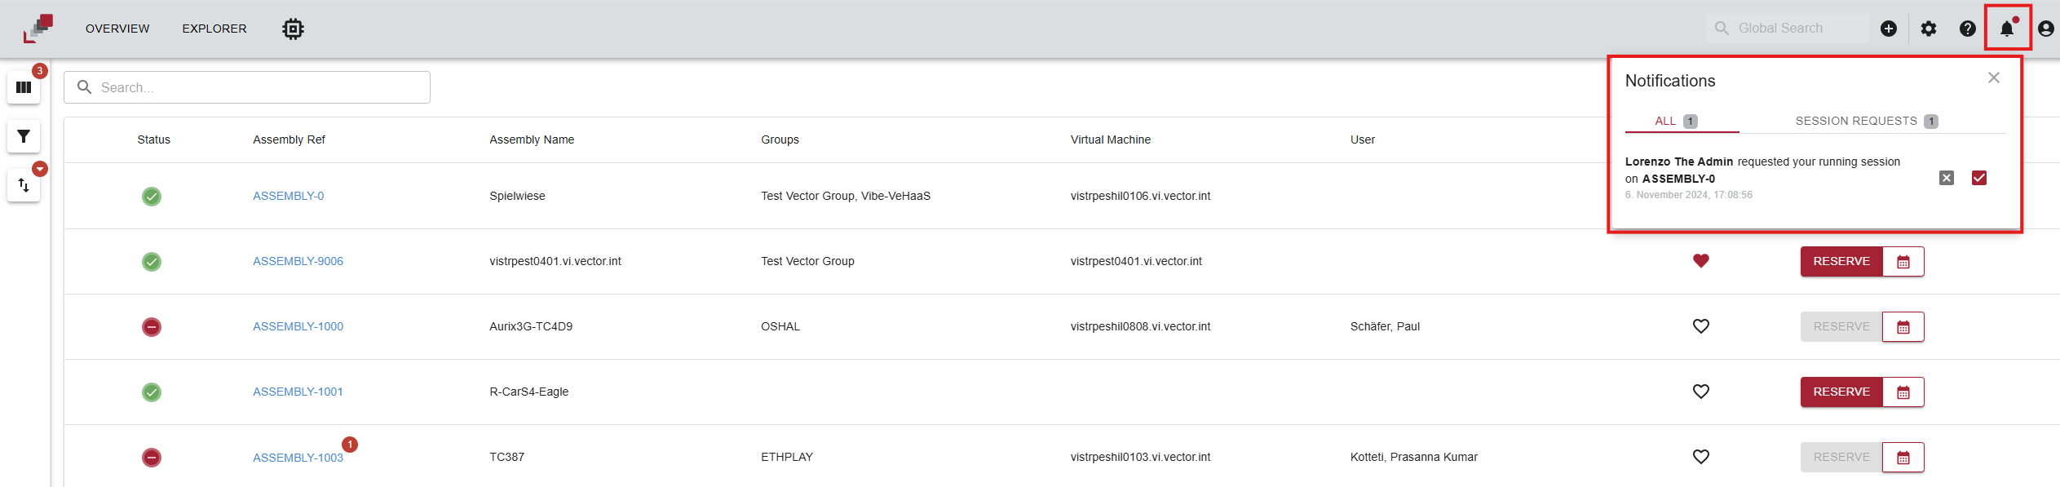Image resolution: width=2060 pixels, height=487 pixels.
Task: Click the Status column header
Action: [x=154, y=139]
